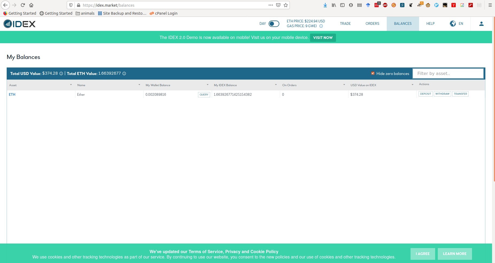Open USD Value on IDEX column dropdown

[x=412, y=85]
